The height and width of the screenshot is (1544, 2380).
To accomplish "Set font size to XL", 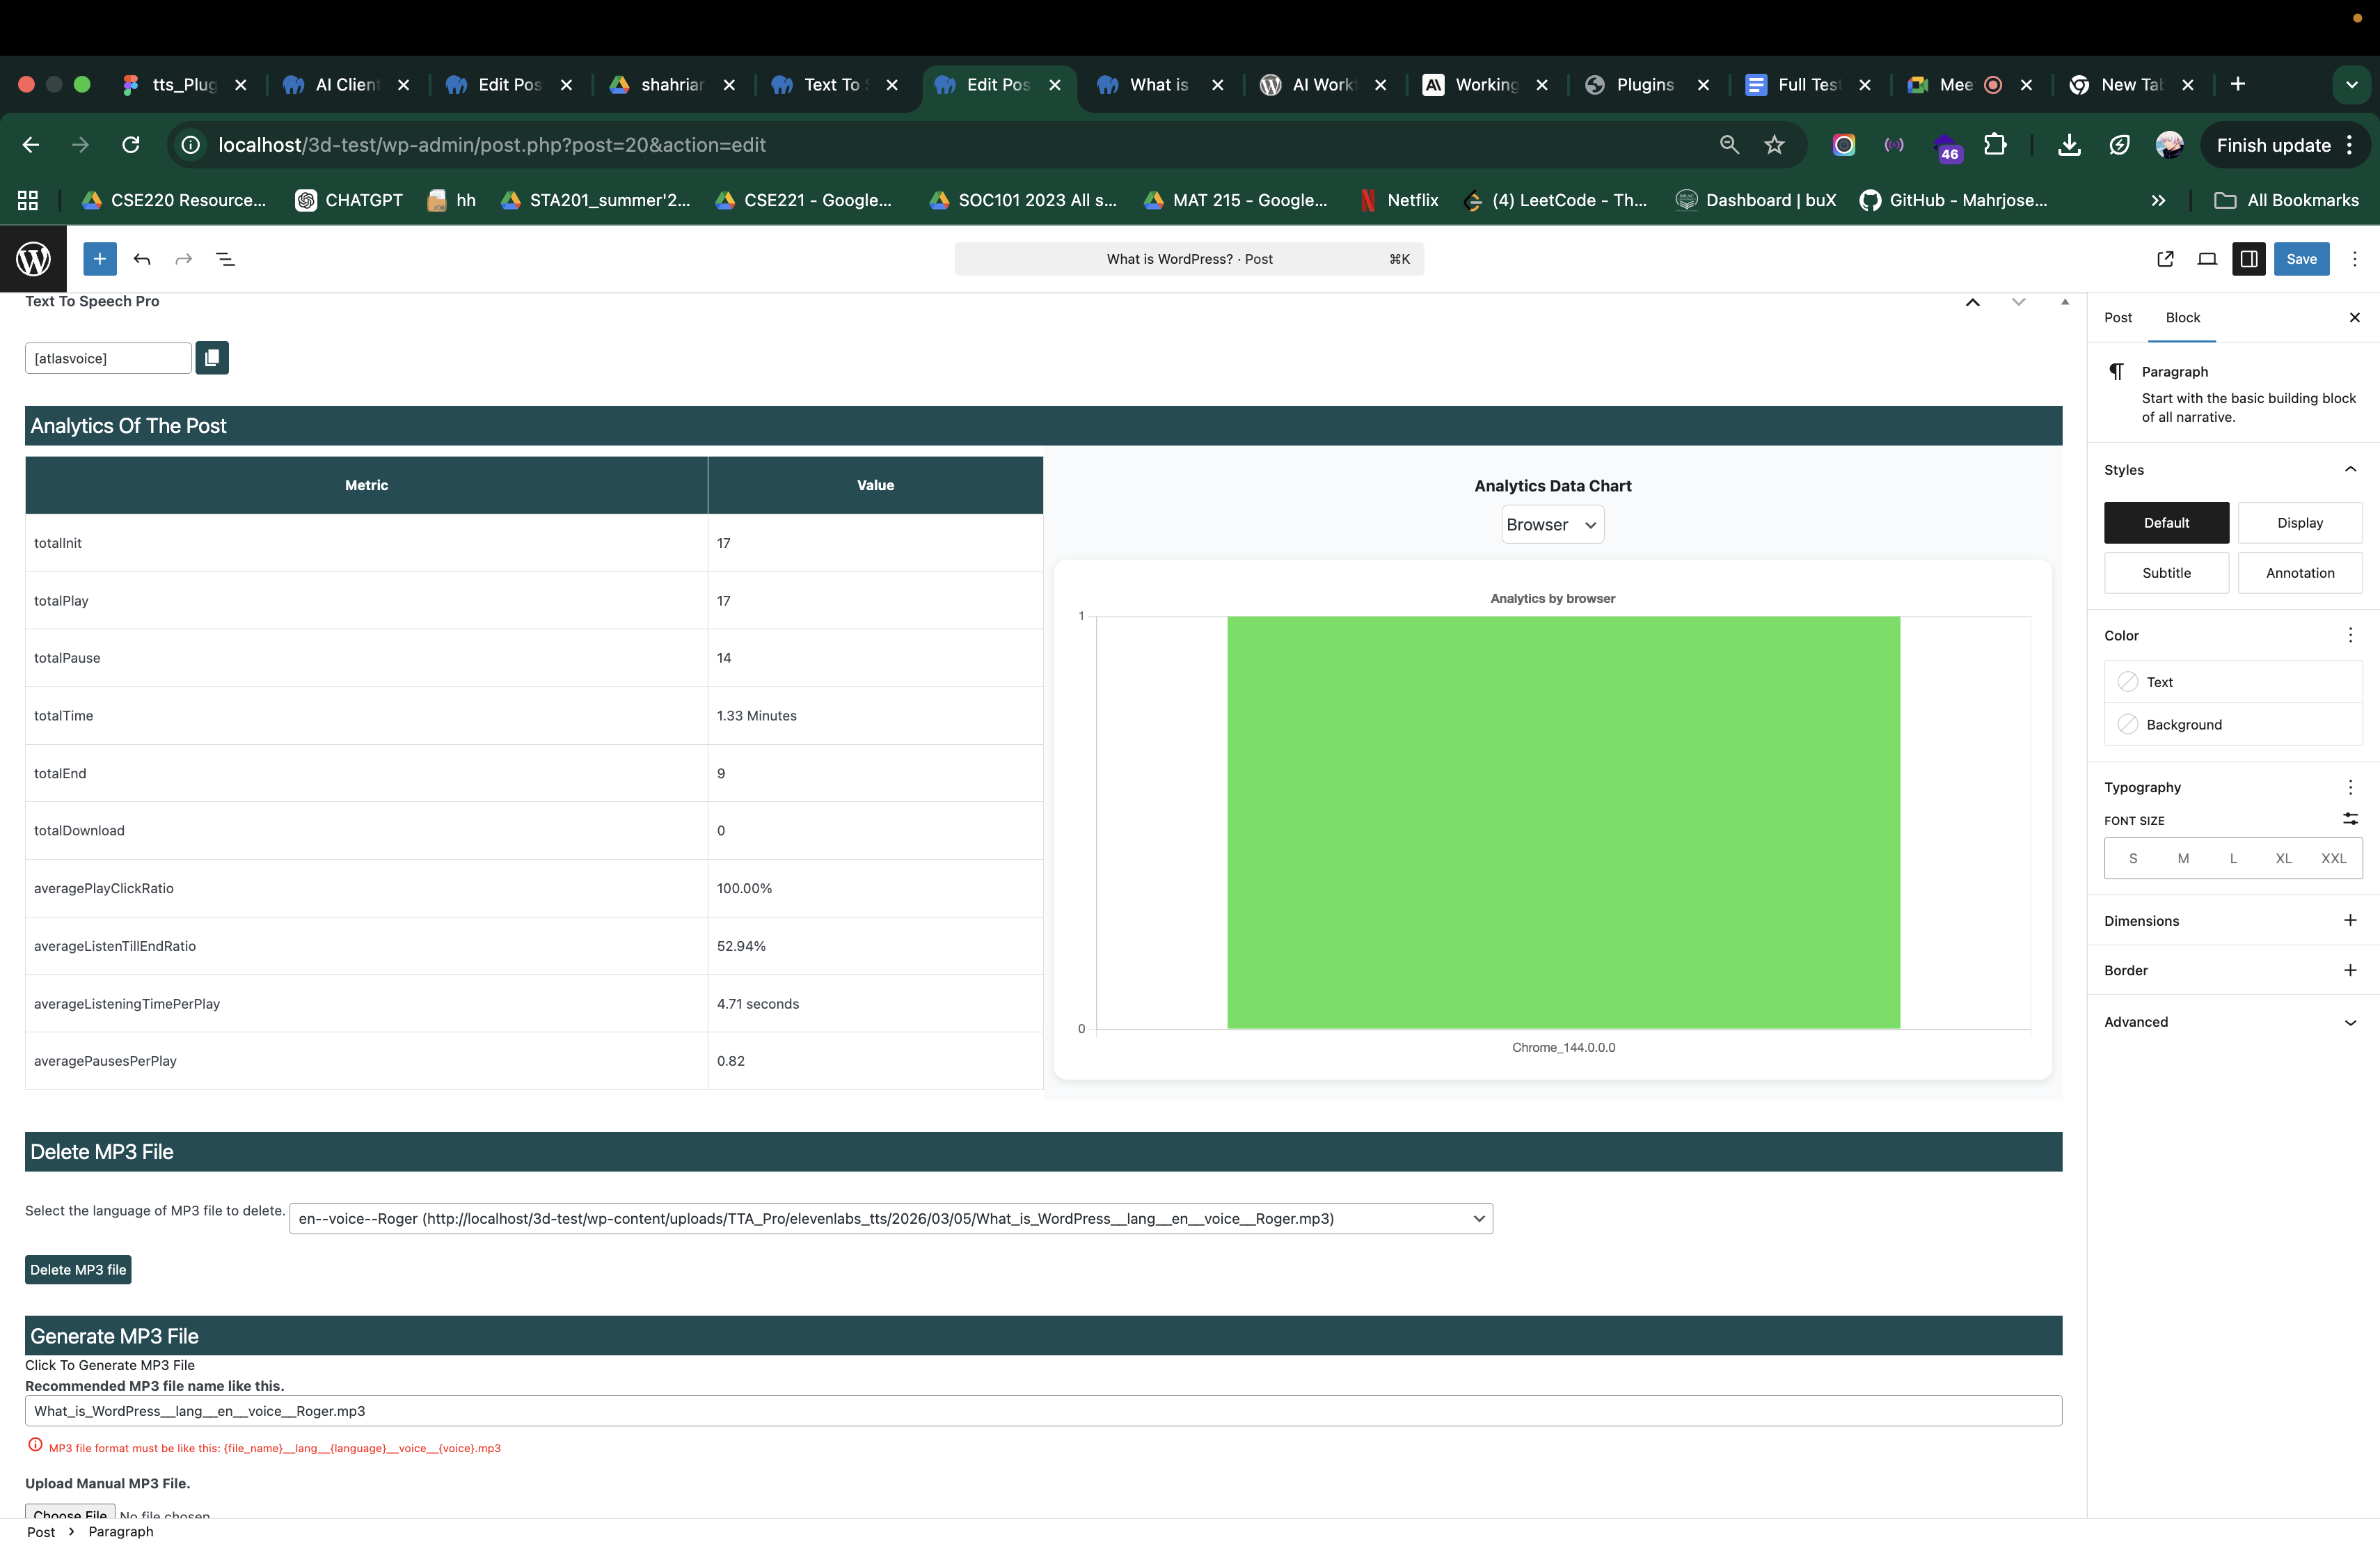I will pyautogui.click(x=2283, y=858).
